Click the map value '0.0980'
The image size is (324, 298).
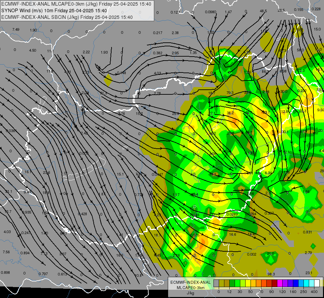coord(210,12)
